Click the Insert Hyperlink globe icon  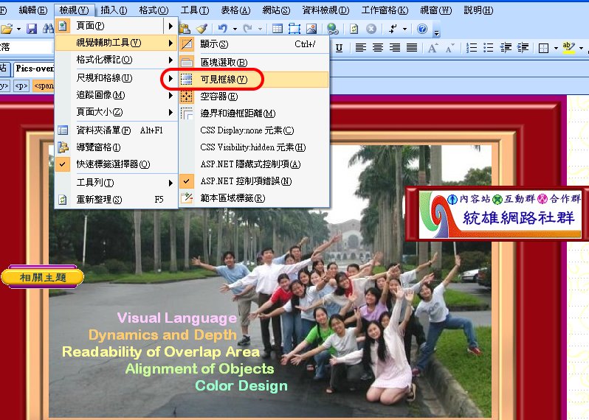tap(333, 29)
